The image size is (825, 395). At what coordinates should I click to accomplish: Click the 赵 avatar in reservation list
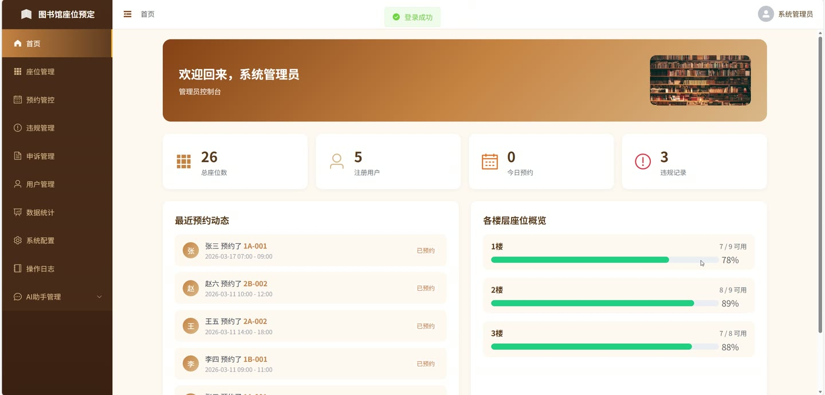tap(191, 288)
